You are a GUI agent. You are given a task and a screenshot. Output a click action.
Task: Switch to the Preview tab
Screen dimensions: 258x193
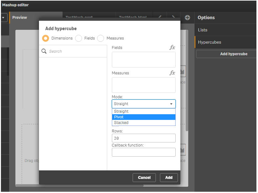pyautogui.click(x=19, y=18)
